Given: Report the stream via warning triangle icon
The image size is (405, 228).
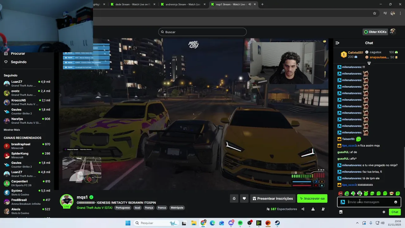Looking at the screenshot, I should pos(313,209).
